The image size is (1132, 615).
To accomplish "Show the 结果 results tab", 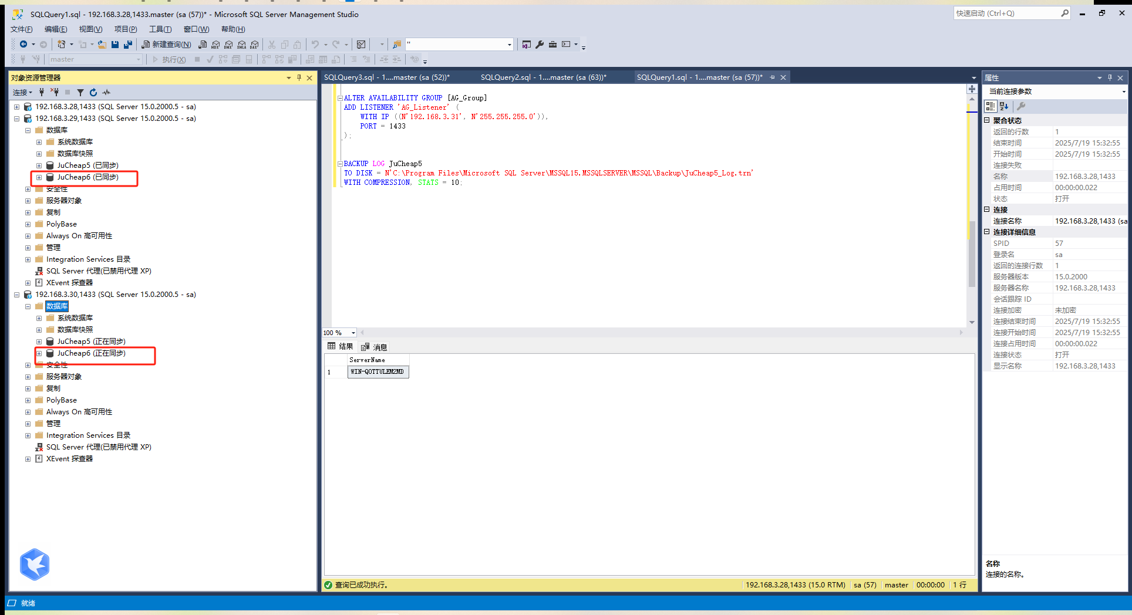I will [341, 347].
